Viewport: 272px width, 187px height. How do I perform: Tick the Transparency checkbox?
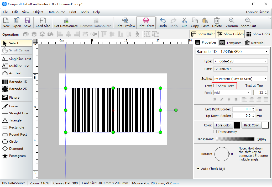coord(215,132)
